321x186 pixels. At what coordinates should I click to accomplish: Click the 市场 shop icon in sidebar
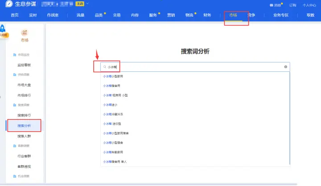point(25,33)
